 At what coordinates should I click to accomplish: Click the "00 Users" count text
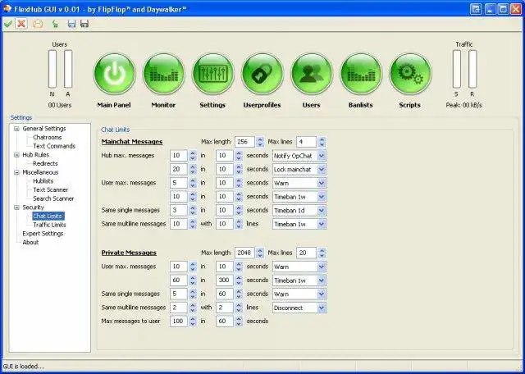(x=60, y=105)
